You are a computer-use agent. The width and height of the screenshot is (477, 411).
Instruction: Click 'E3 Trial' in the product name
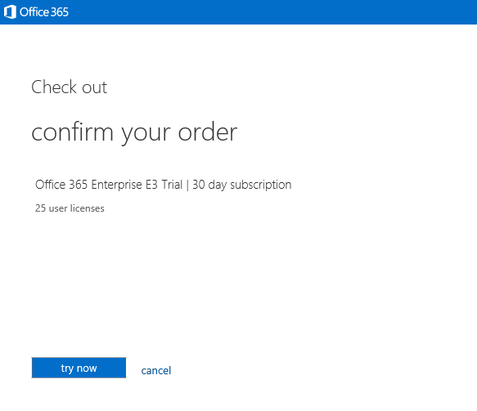pyautogui.click(x=164, y=185)
